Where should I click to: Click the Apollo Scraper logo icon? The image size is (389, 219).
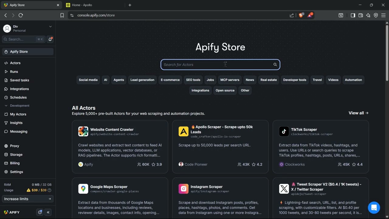[183, 131]
